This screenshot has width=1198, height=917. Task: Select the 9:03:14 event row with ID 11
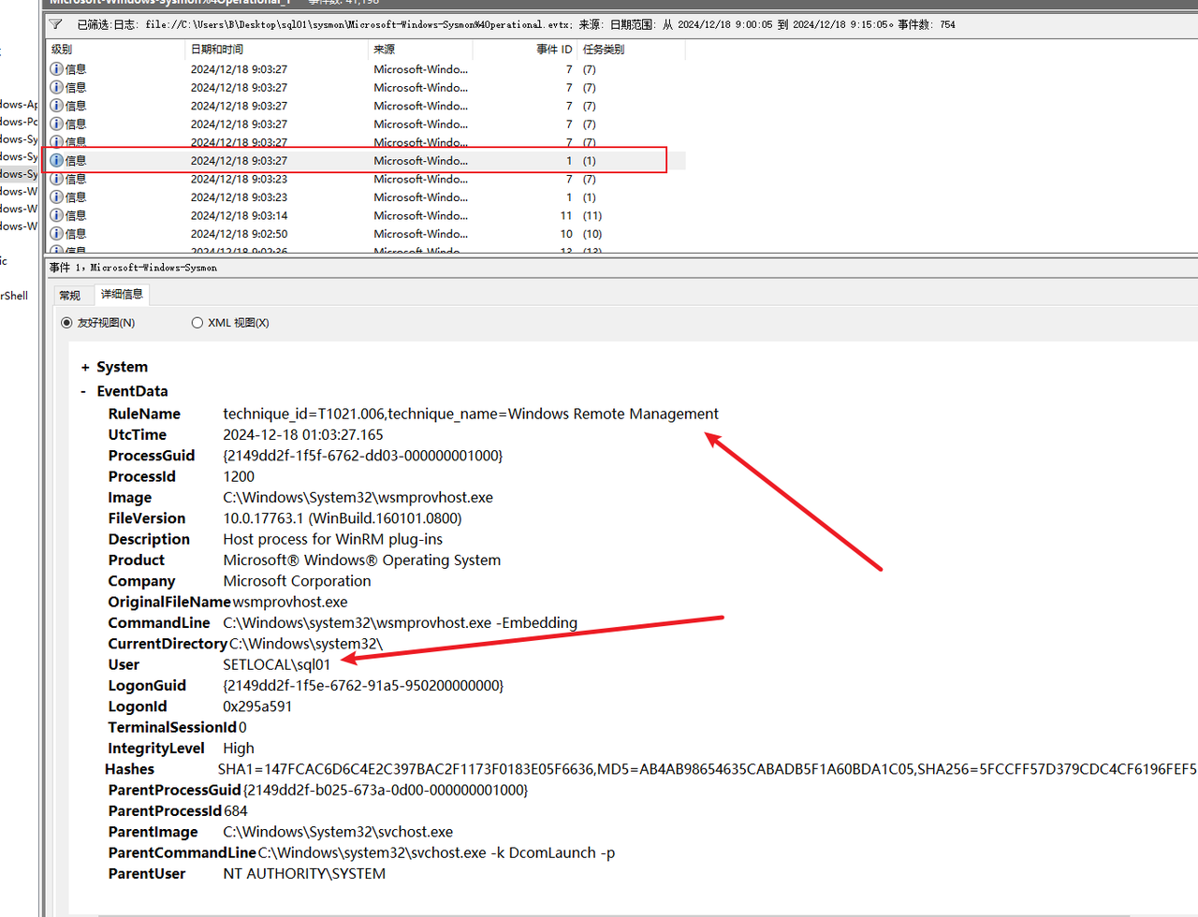coord(366,215)
